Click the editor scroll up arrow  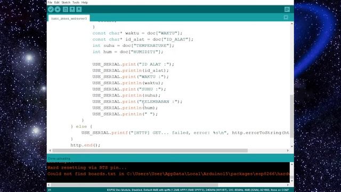pyautogui.click(x=292, y=23)
